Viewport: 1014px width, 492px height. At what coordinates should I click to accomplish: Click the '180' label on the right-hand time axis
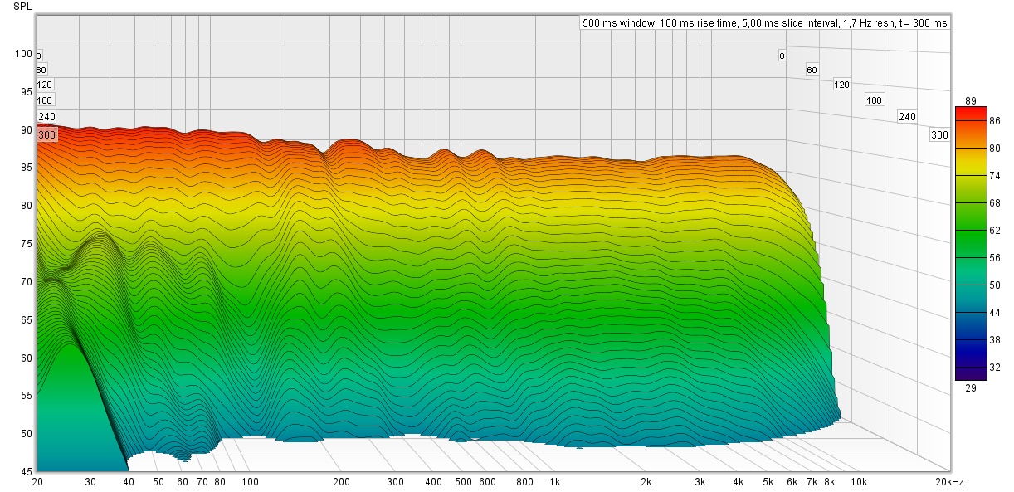[x=874, y=100]
